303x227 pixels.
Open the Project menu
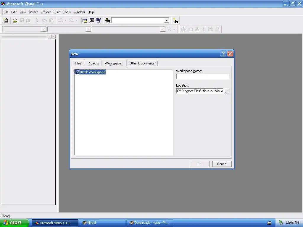pyautogui.click(x=46, y=12)
